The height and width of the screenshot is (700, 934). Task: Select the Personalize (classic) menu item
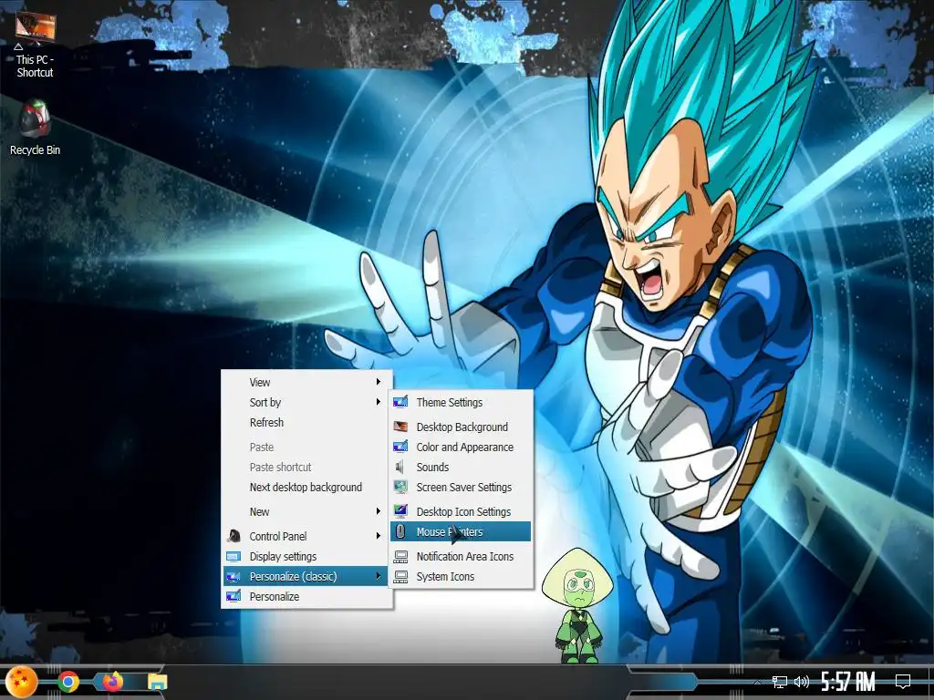(306, 577)
